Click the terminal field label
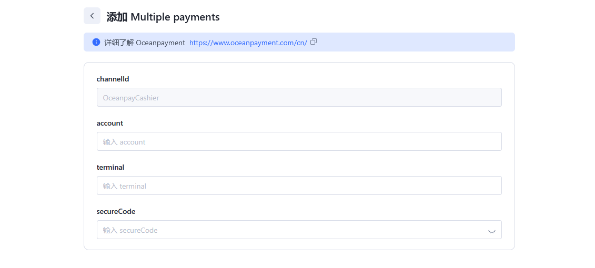This screenshot has width=595, height=268. coord(110,167)
